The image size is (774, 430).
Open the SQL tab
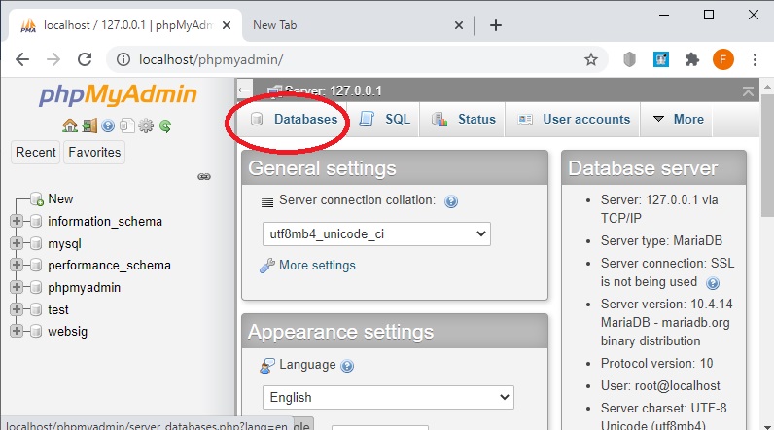pos(383,119)
